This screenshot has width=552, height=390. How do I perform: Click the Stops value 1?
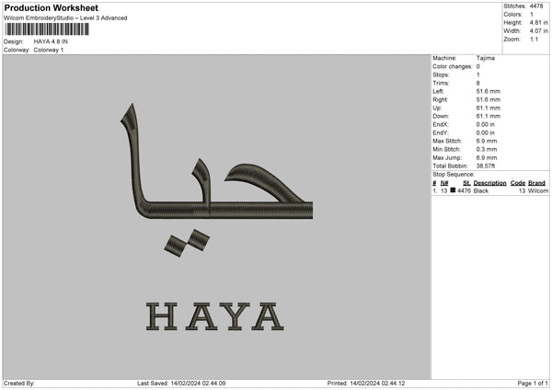(478, 75)
